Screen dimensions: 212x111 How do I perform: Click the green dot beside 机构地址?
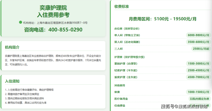20,22
